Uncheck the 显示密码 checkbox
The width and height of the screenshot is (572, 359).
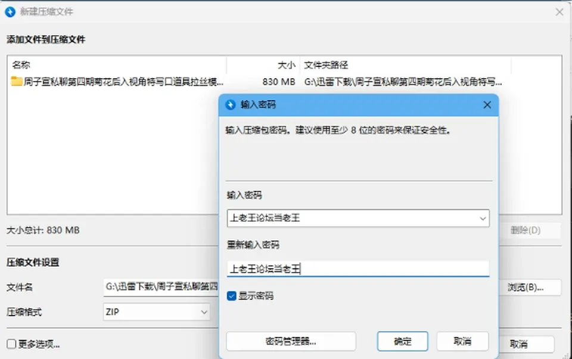(x=232, y=296)
